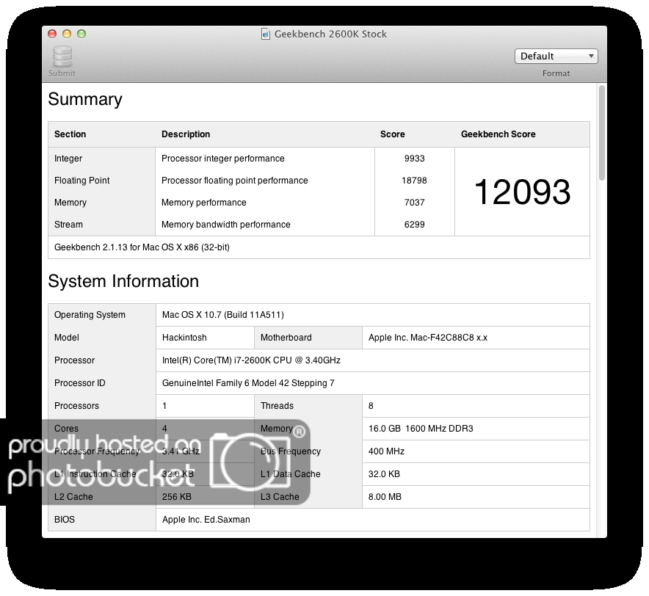This screenshot has height=596, width=649.
Task: Click the 'Geekbench 2600K Stock' window title
Action: (330, 34)
